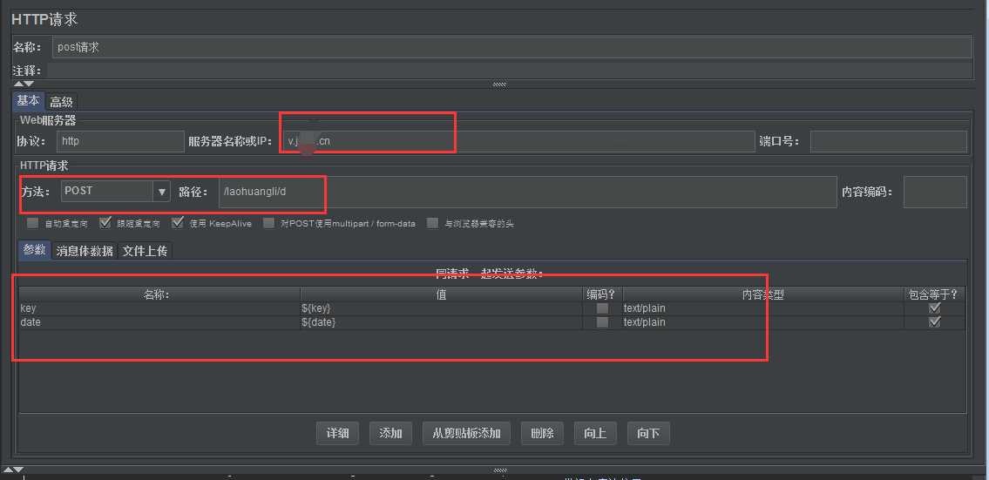Move row down with 向下 button
The width and height of the screenshot is (989, 480).
[x=648, y=433]
